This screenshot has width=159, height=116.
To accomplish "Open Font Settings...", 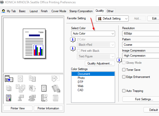I will click(x=141, y=99).
